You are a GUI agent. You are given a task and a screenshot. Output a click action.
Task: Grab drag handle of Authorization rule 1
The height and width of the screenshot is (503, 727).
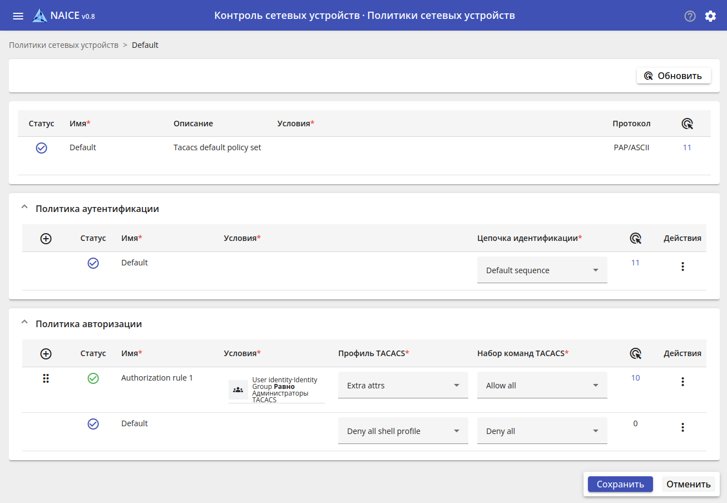pyautogui.click(x=46, y=378)
